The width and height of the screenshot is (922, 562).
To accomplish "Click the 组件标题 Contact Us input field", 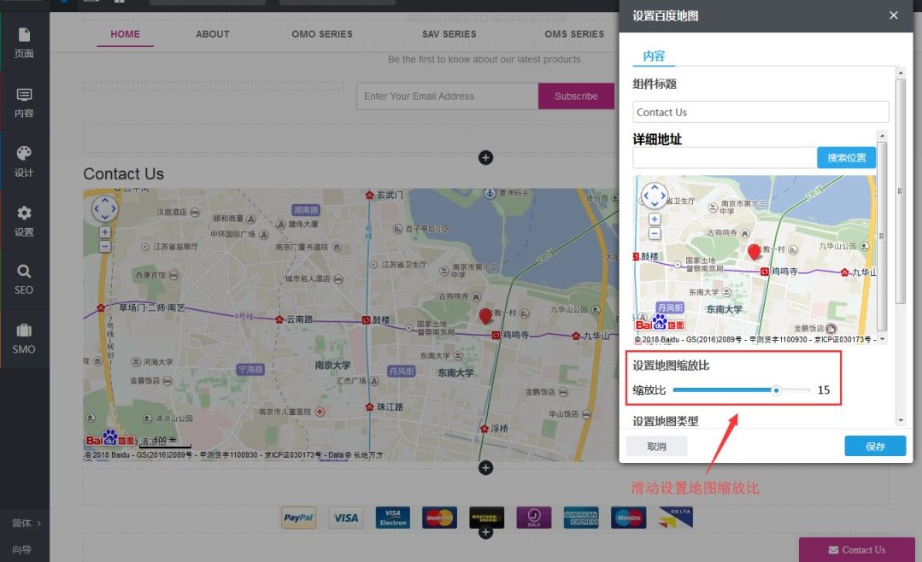I will [761, 112].
